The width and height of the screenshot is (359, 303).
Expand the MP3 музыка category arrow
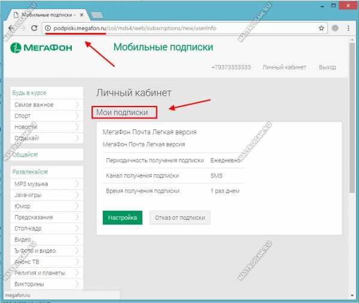pyautogui.click(x=77, y=184)
